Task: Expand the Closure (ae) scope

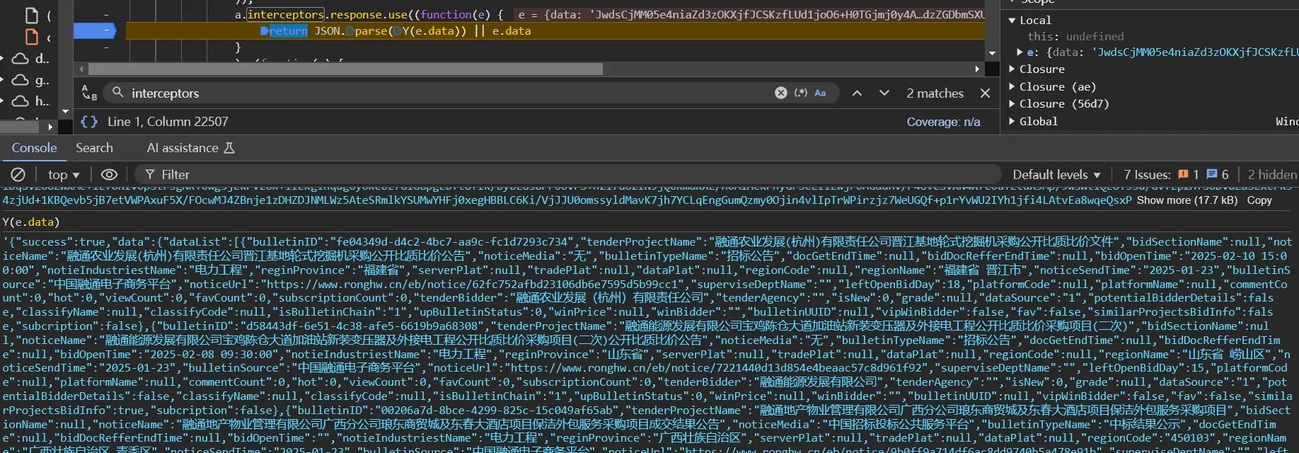Action: click(1012, 86)
